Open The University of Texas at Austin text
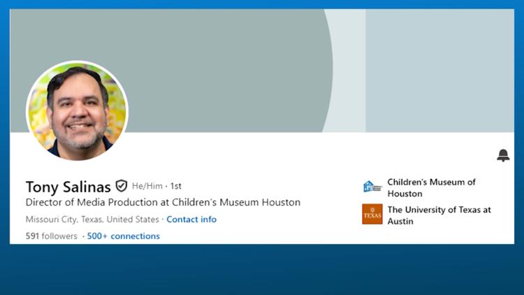Image resolution: width=524 pixels, height=295 pixels. pos(439,215)
